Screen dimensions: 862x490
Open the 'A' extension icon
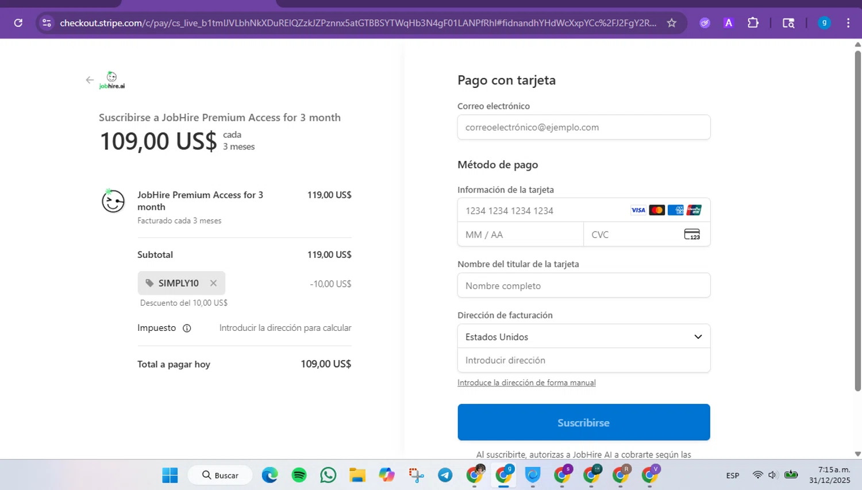729,23
